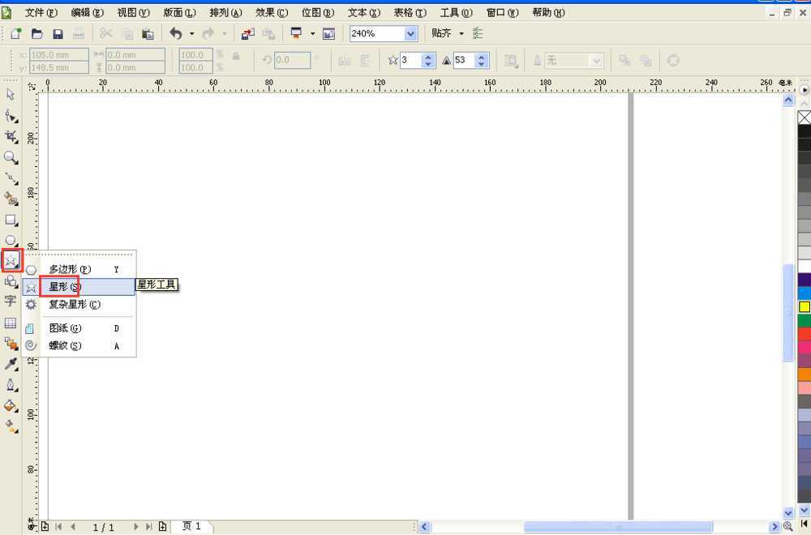811x535 pixels.
Task: Pick the Eyedropper tool
Action: pyautogui.click(x=11, y=364)
